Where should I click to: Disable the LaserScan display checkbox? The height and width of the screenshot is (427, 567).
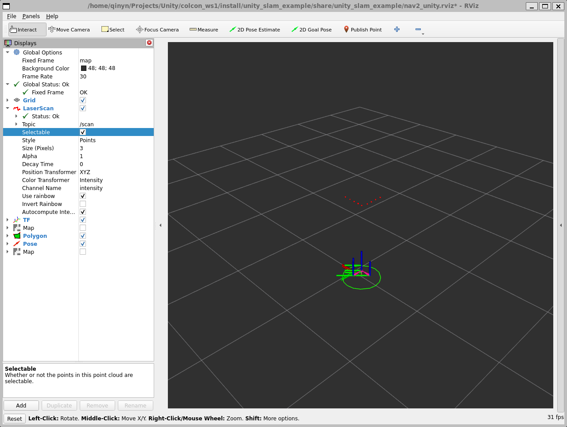click(x=83, y=108)
